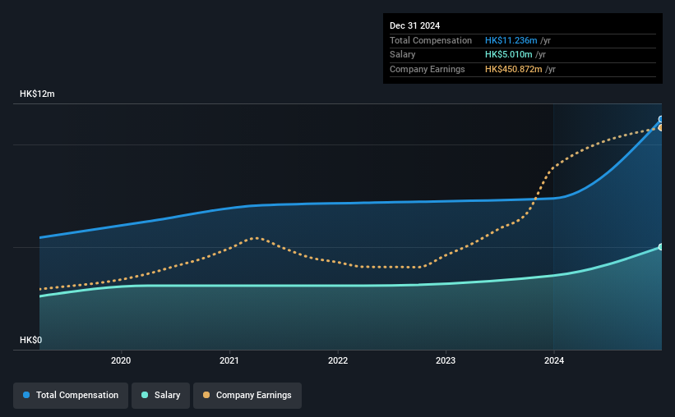Click the HK$11.236m total compensation value
Viewport: 675px width, 417px height.
(511, 40)
